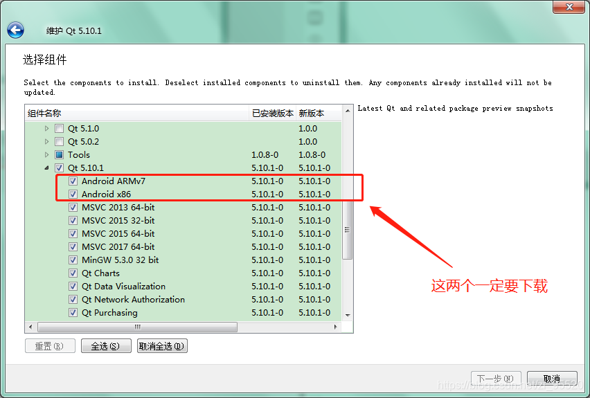
Task: Click the 全选 (S) button
Action: point(106,346)
